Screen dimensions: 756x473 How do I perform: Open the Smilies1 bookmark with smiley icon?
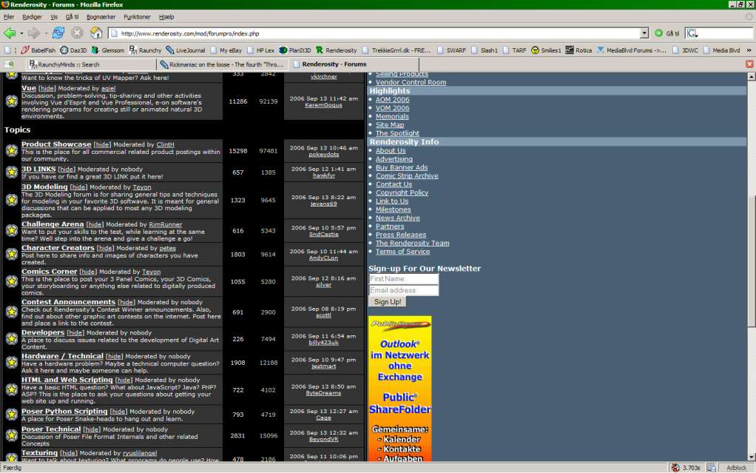tap(545, 50)
